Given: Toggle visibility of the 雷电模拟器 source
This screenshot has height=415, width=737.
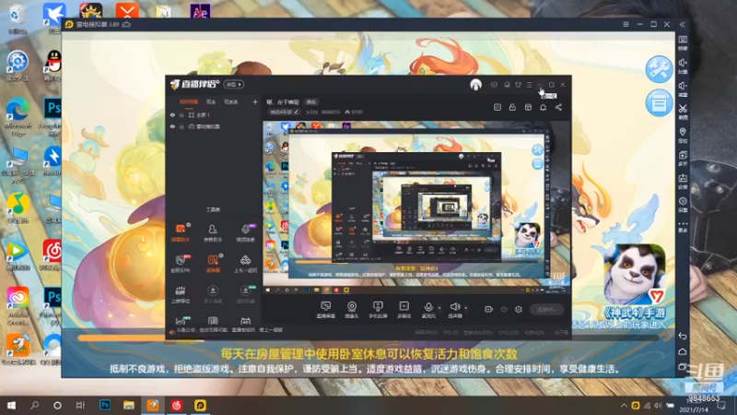Looking at the screenshot, I should pyautogui.click(x=172, y=126).
